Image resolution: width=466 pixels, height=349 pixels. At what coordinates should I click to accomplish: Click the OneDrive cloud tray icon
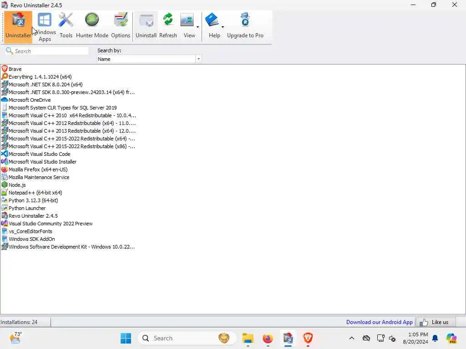click(366, 338)
